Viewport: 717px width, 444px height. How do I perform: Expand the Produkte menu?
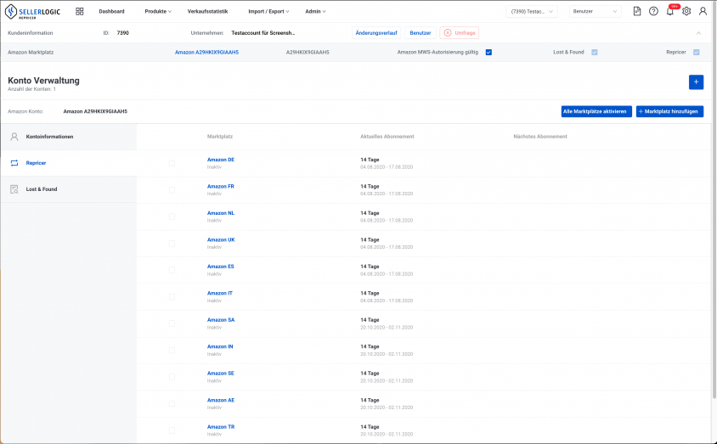tap(158, 11)
